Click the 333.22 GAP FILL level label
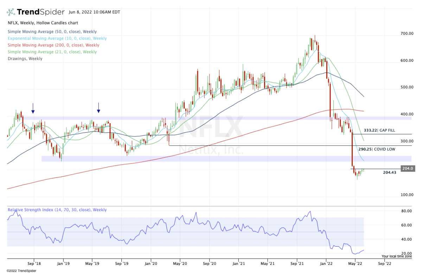The image size is (422, 274). [379, 130]
